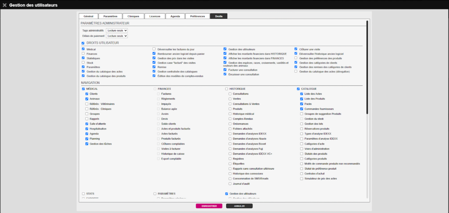
Task: Check the HISTORIQUE navigation checkbox
Action: 225,89
